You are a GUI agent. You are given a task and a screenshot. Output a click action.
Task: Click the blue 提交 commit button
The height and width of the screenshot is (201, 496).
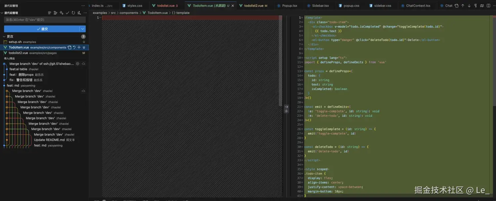tap(41, 29)
